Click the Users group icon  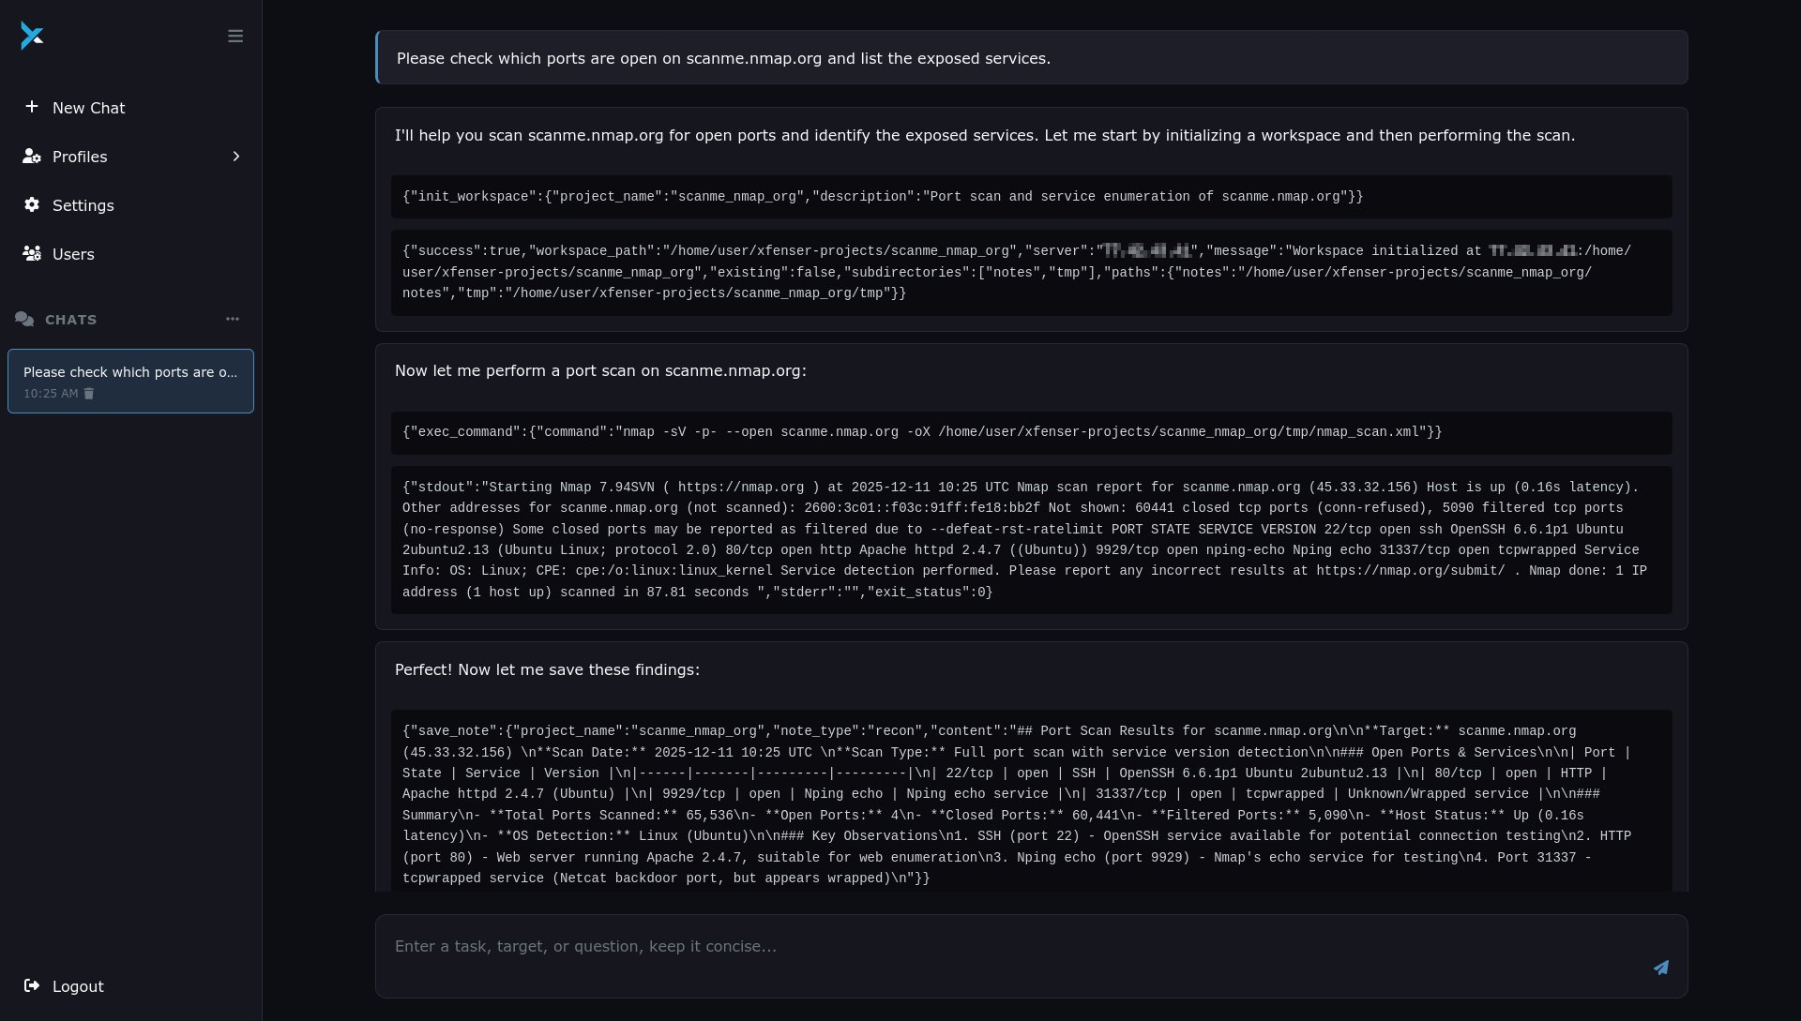coord(32,254)
